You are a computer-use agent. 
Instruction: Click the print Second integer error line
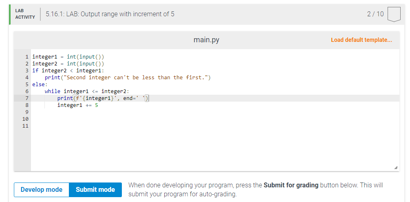(128, 78)
